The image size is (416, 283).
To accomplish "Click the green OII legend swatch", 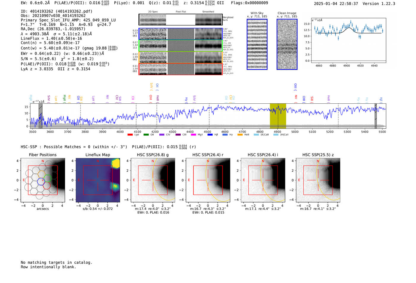I will (146, 135).
